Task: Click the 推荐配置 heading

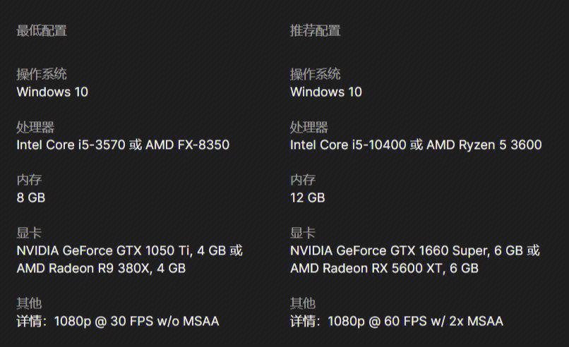Action: point(316,31)
